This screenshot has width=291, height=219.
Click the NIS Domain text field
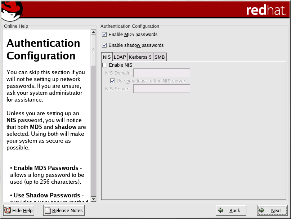pyautogui.click(x=161, y=73)
